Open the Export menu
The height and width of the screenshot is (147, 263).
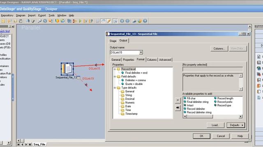click(x=42, y=16)
